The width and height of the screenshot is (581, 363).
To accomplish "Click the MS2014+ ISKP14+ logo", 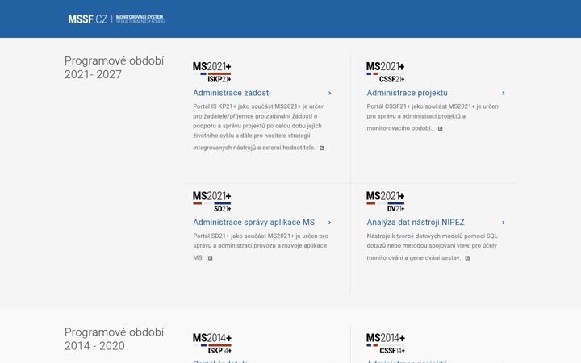I will click(x=212, y=344).
